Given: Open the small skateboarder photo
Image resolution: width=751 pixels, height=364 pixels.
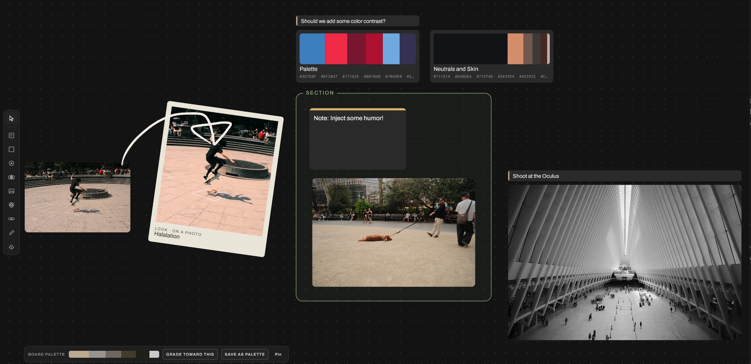Looking at the screenshot, I should [x=77, y=197].
